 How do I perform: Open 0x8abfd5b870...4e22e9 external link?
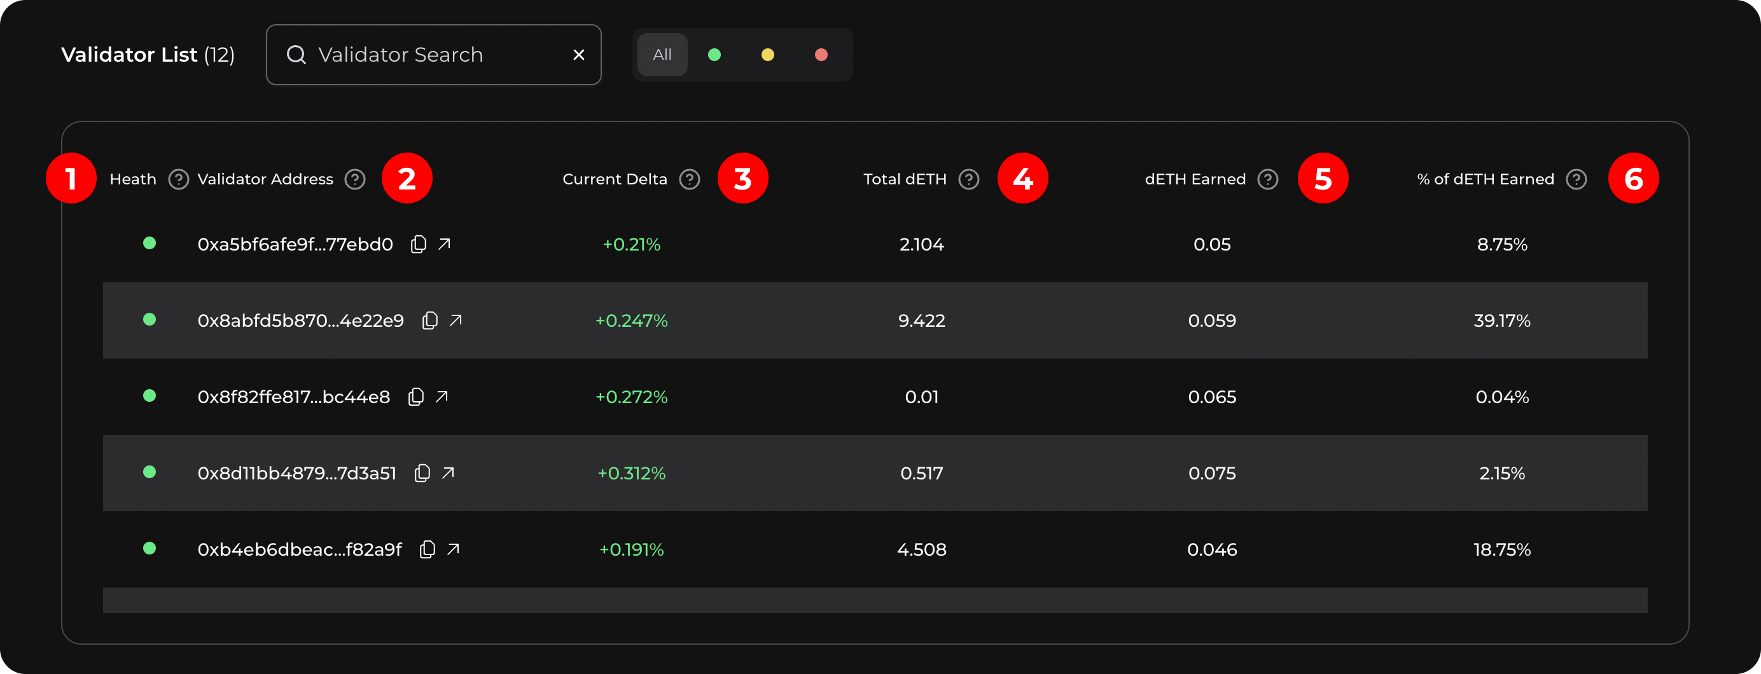[x=456, y=320]
